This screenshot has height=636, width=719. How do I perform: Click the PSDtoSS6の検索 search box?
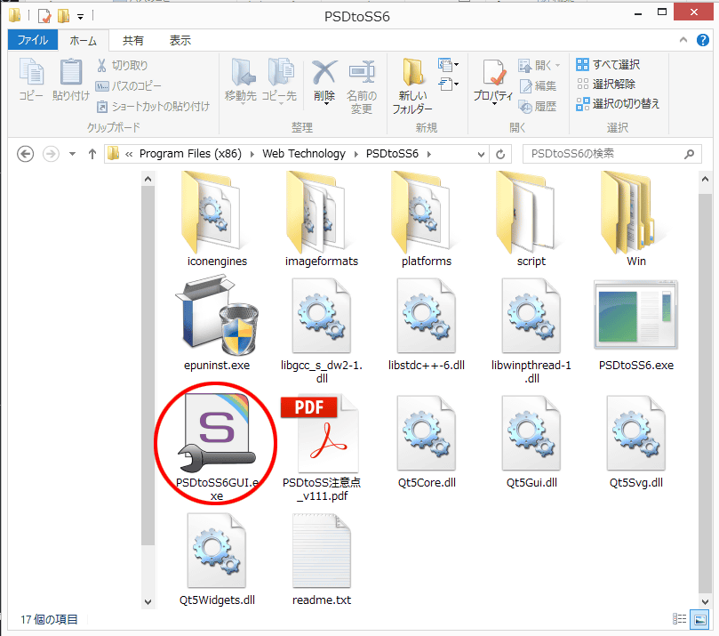(x=611, y=154)
